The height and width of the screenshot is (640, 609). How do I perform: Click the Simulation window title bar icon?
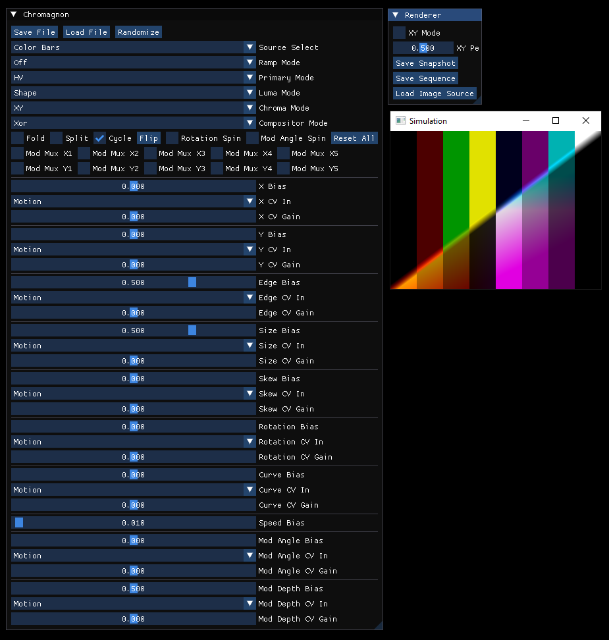(400, 121)
